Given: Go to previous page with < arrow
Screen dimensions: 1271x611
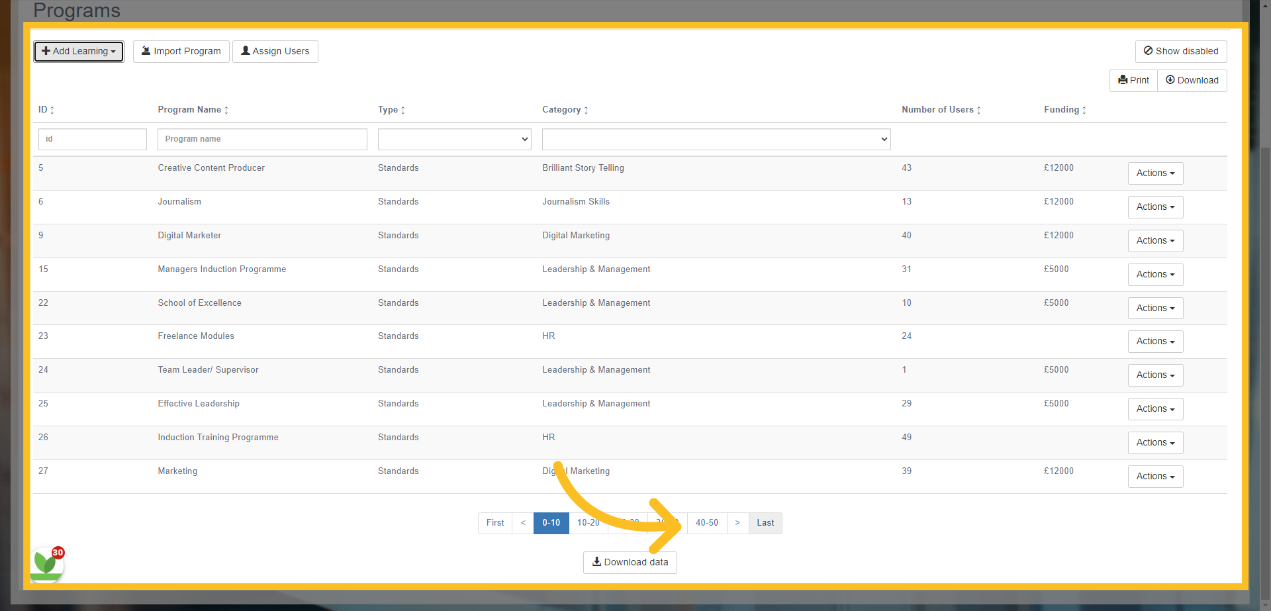Looking at the screenshot, I should [523, 523].
